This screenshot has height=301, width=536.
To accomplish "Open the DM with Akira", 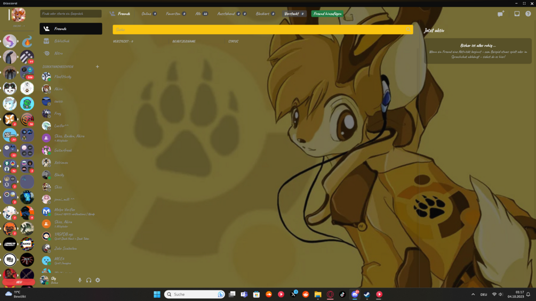I will pos(71,89).
